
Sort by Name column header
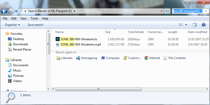click(x=79, y=32)
